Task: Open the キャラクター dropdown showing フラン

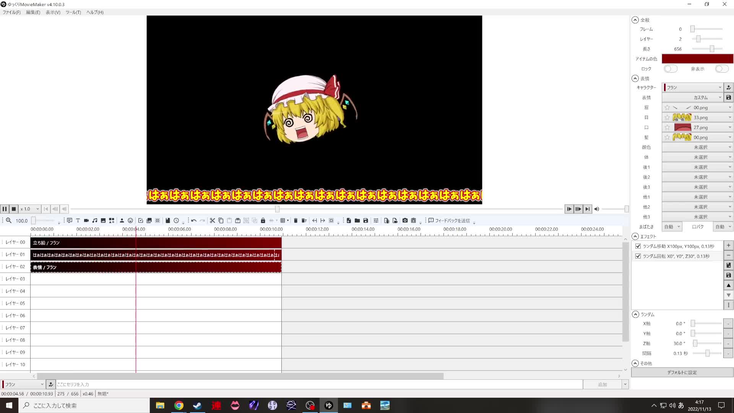Action: pyautogui.click(x=692, y=88)
